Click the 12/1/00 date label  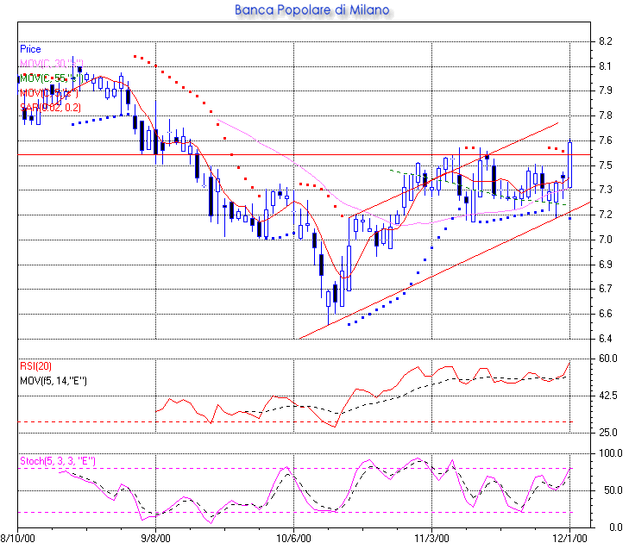pos(569,538)
